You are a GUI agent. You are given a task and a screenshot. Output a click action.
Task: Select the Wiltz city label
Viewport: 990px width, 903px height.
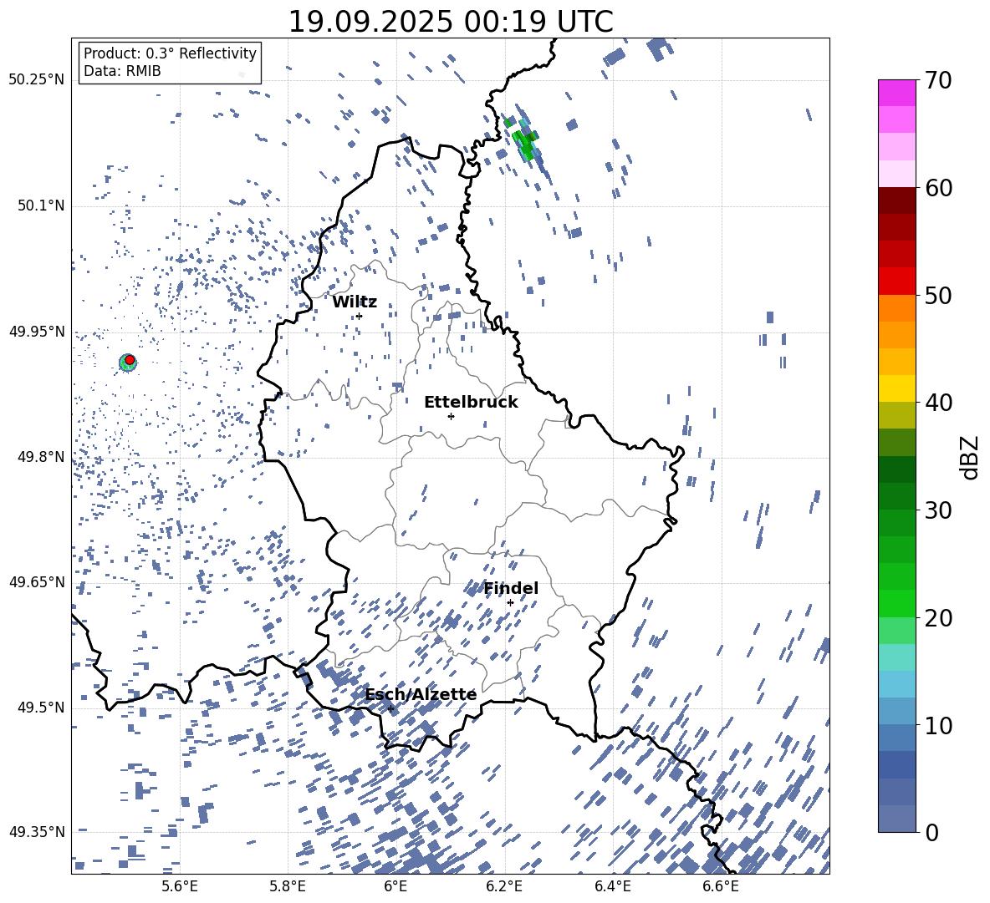(x=355, y=302)
